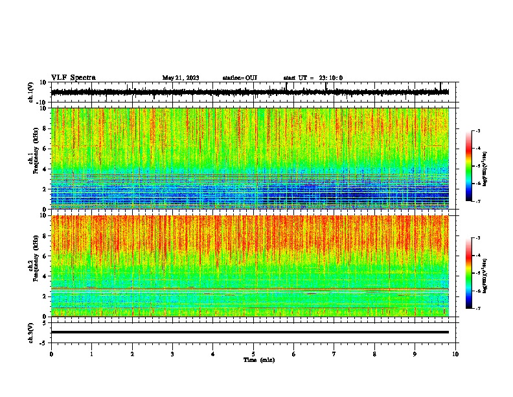Click the "start UT = 23:10:0" text
Image resolution: width=513 pixels, height=397 pixels.
313,78
